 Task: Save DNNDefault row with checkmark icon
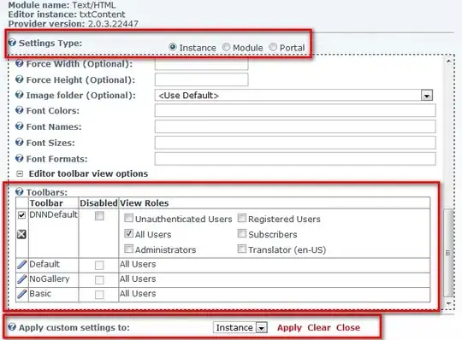click(21, 215)
